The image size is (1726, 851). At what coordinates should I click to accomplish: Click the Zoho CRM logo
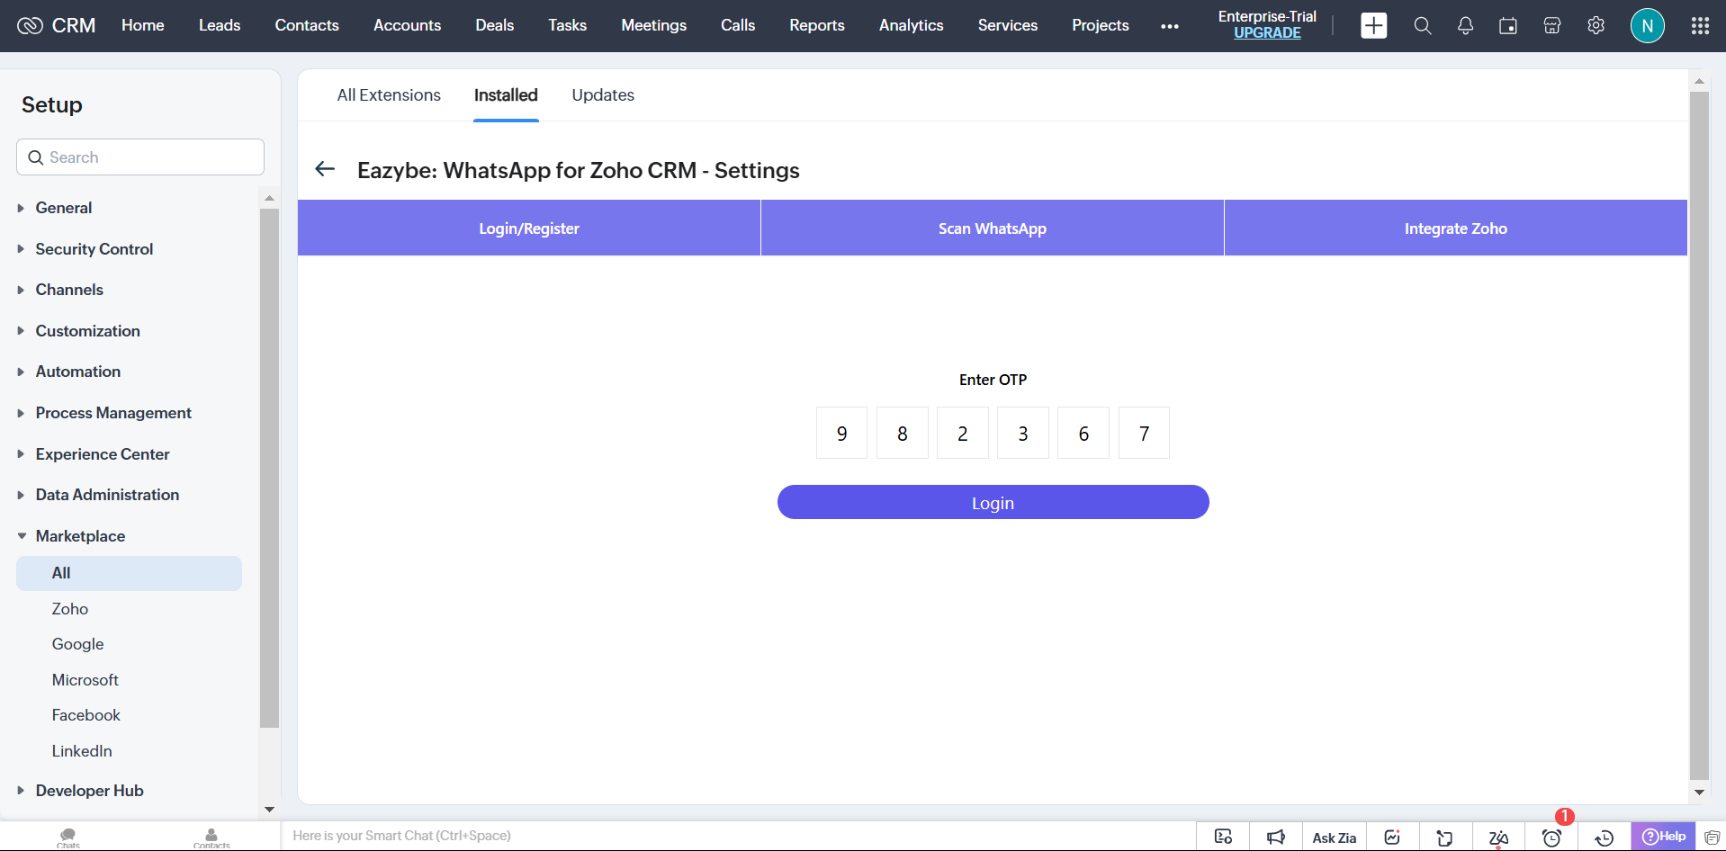tap(56, 25)
